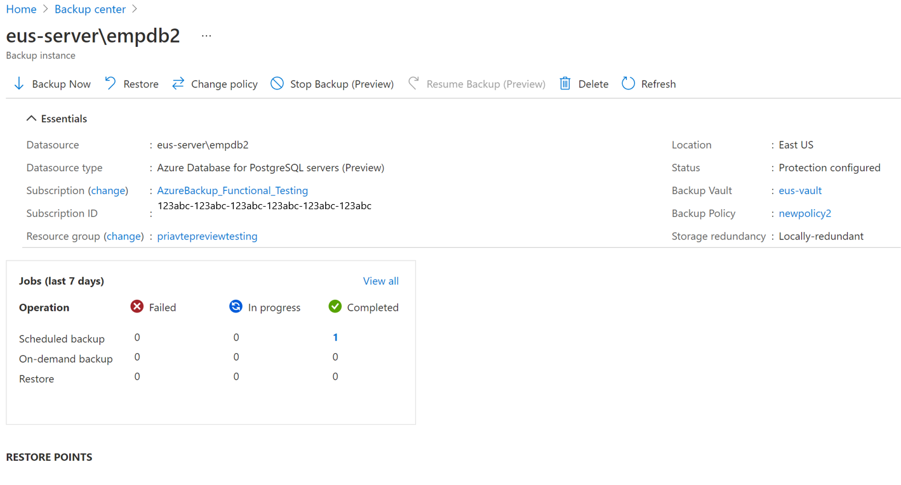
Task: Open the ellipsis menu beside the instance name
Action: pos(206,35)
